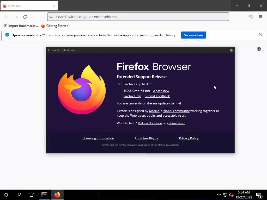Open the taskbar clock showing 6:54 AM
This screenshot has width=267, height=200.
[x=244, y=195]
